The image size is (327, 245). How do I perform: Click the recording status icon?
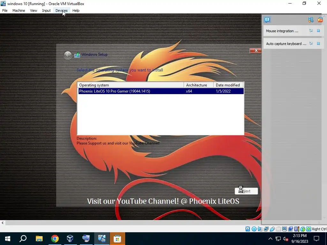click(x=290, y=229)
